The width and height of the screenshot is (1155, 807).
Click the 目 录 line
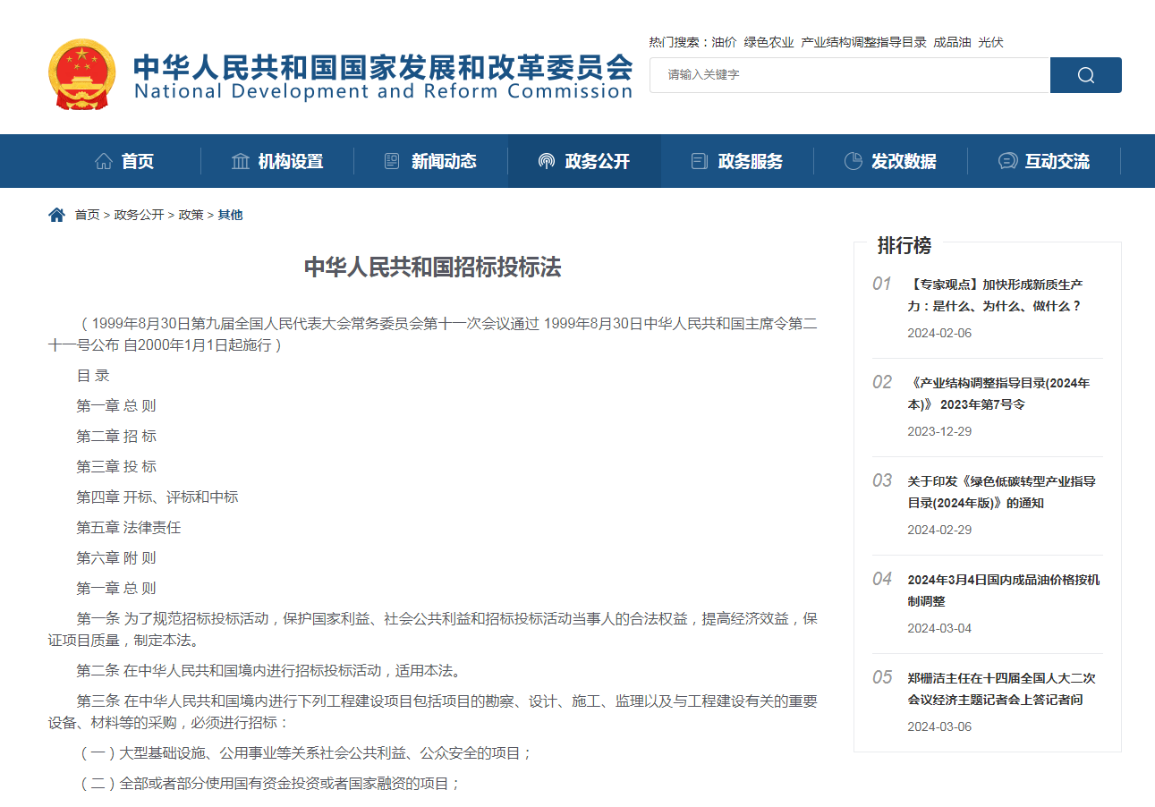tap(93, 376)
